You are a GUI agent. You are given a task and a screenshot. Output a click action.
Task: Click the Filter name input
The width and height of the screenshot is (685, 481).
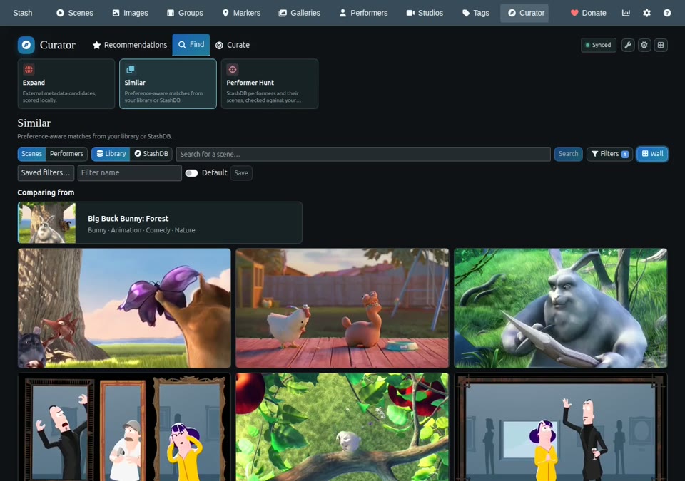click(x=129, y=173)
